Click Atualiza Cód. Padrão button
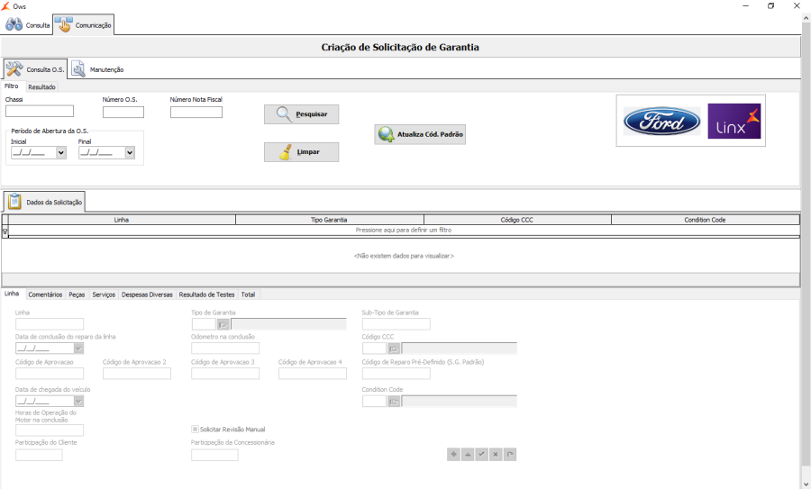Viewport: 811px width, 489px height. [420, 134]
